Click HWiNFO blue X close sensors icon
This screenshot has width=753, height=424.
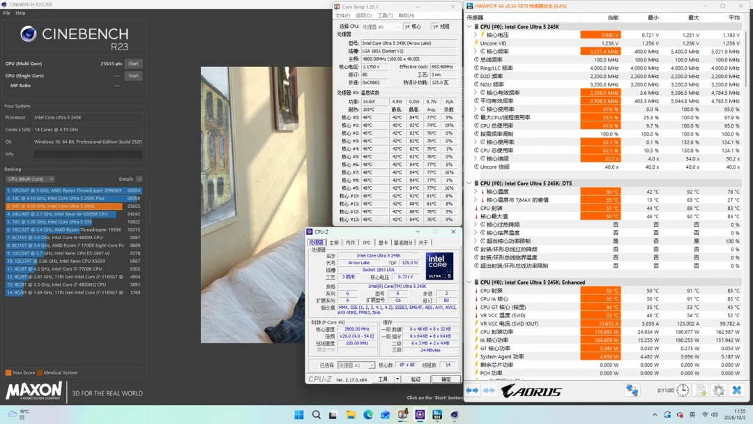click(x=737, y=391)
